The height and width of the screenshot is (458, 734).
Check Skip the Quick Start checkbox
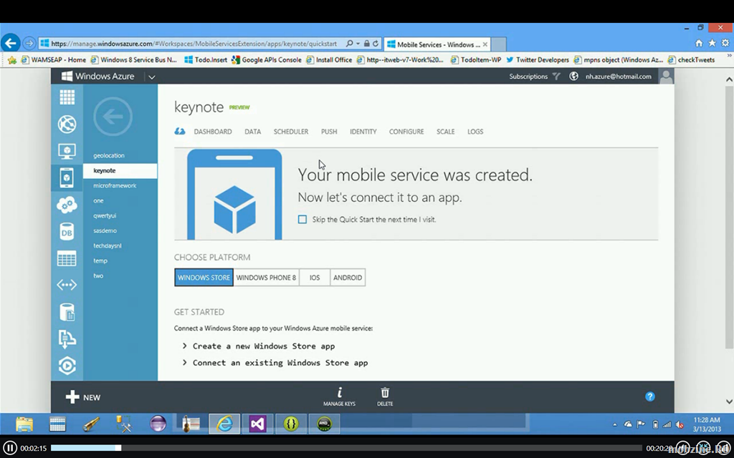pos(302,220)
